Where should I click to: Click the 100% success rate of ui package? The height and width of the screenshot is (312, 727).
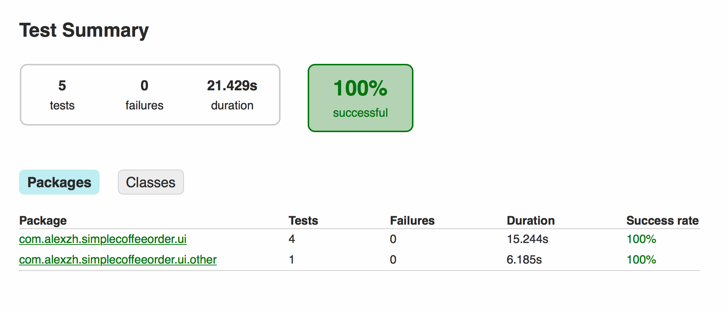coord(641,239)
